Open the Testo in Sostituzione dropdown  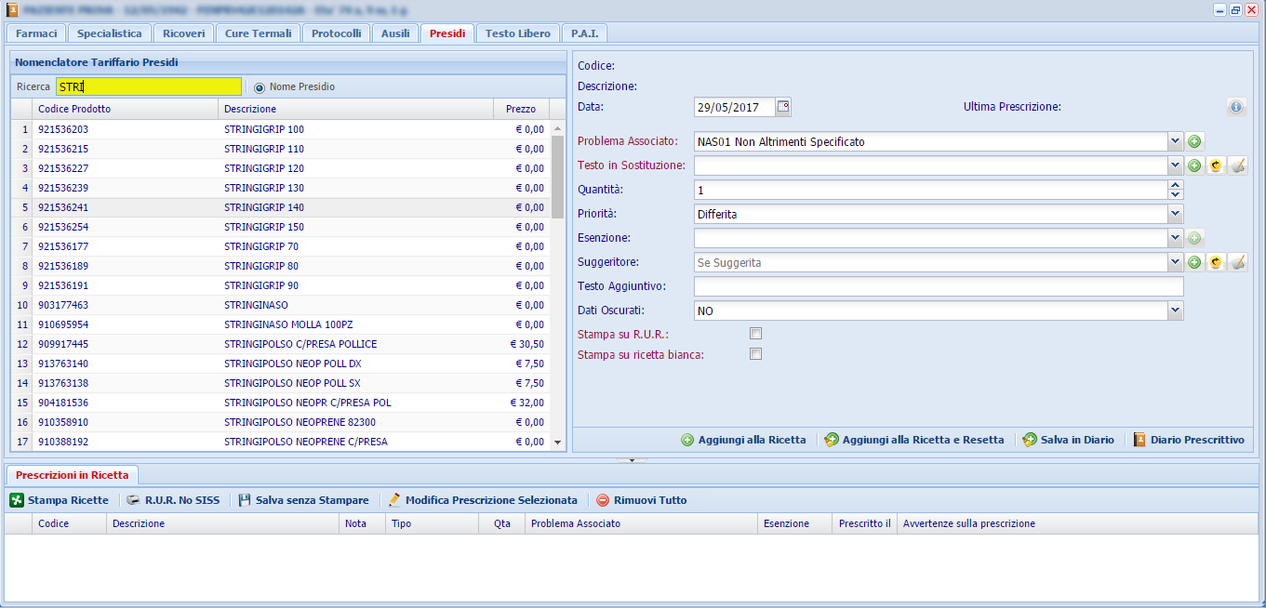(x=1176, y=165)
